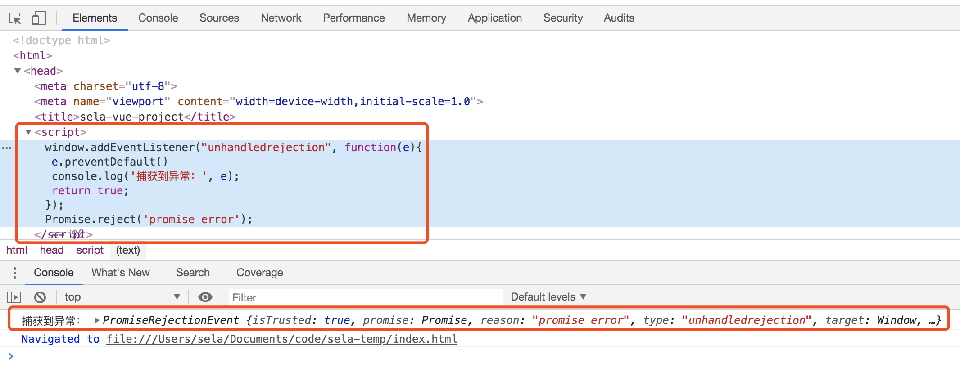Select head in the breadcrumb bar
This screenshot has height=386, width=960.
point(51,250)
